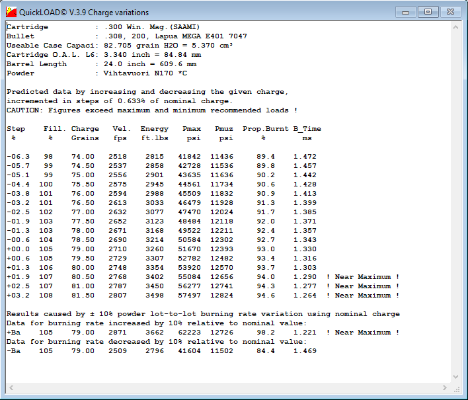
Task: Click the step value -06.3
Action: 19,157
